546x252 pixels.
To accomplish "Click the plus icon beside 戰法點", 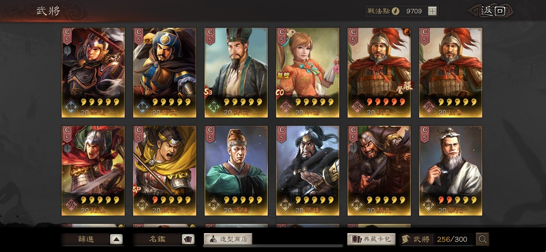I will (432, 11).
